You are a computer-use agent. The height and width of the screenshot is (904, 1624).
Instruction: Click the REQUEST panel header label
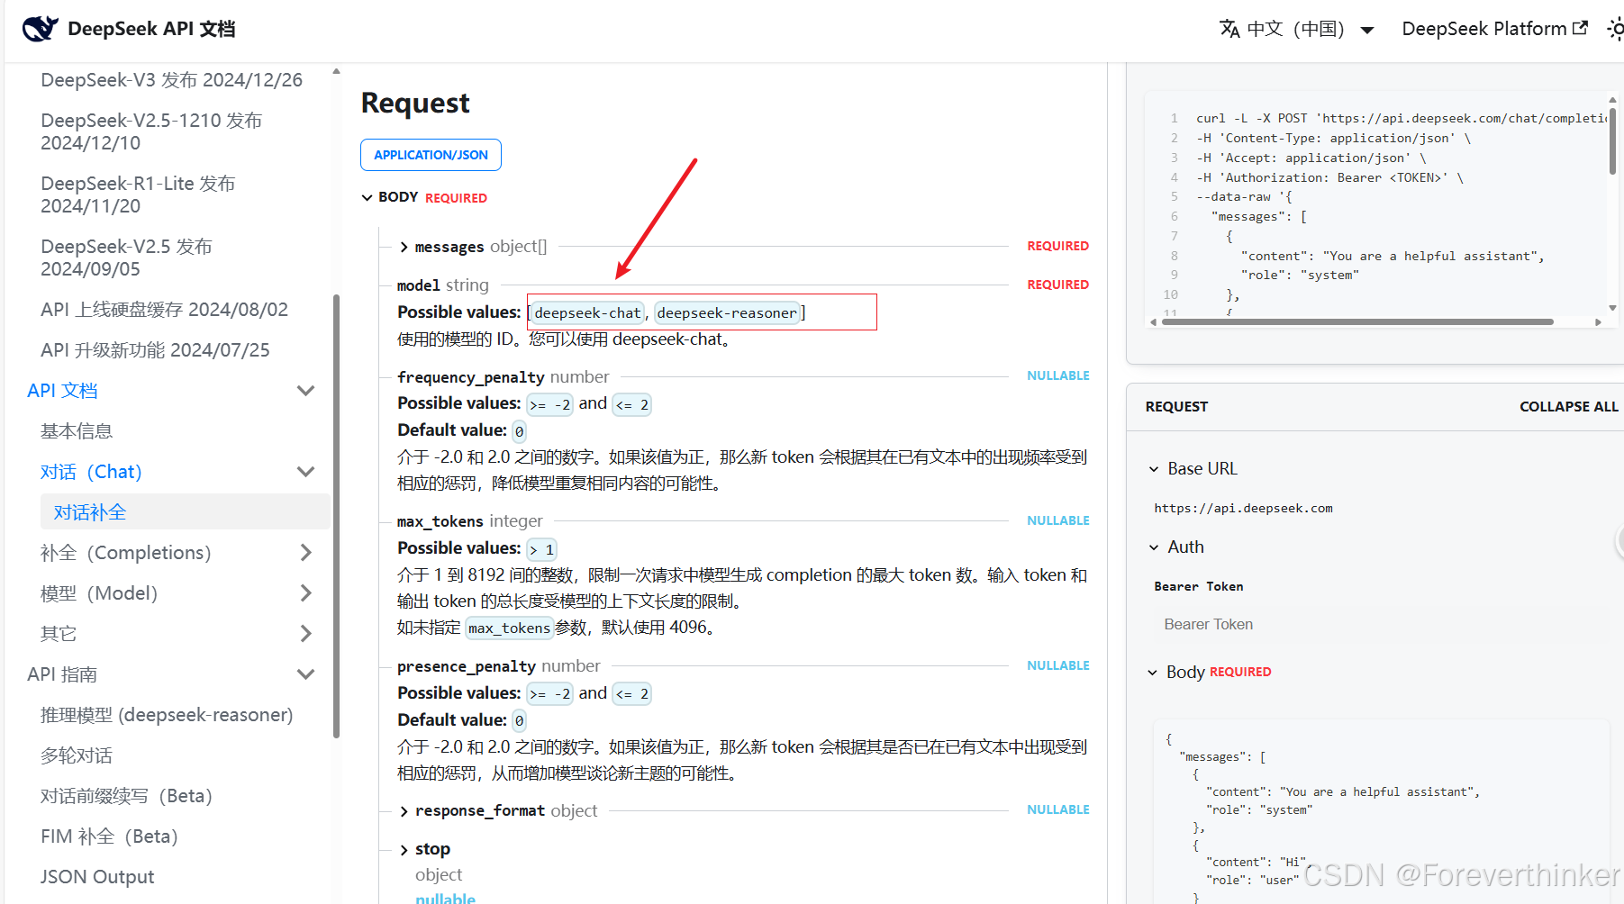pos(1176,407)
